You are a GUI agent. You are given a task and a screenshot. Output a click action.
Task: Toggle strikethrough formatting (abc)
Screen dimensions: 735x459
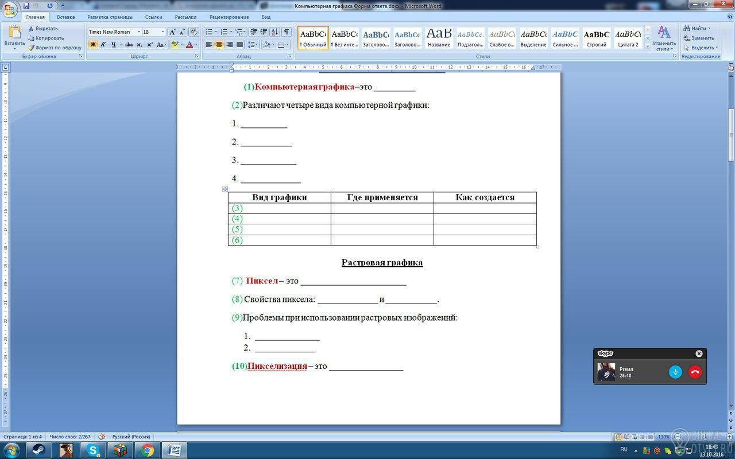[129, 44]
